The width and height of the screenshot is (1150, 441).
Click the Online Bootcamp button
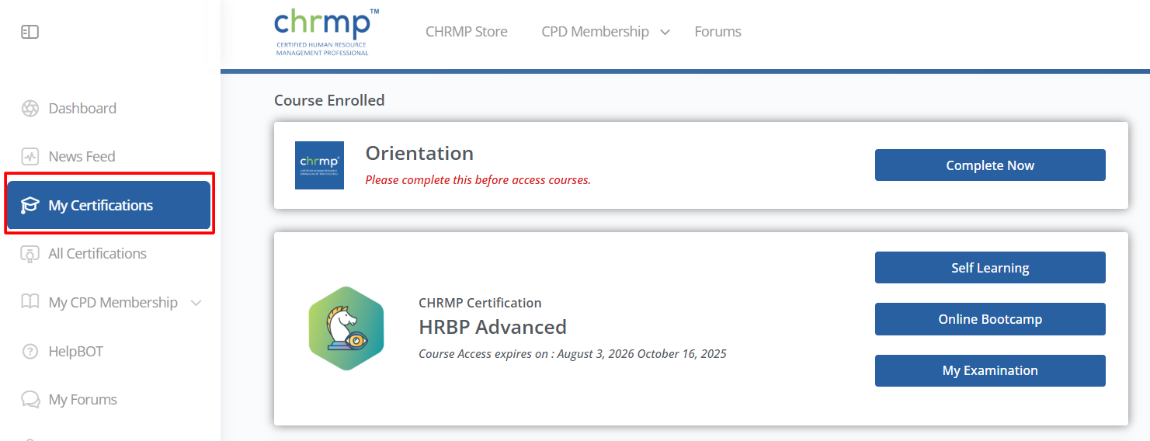(x=990, y=319)
